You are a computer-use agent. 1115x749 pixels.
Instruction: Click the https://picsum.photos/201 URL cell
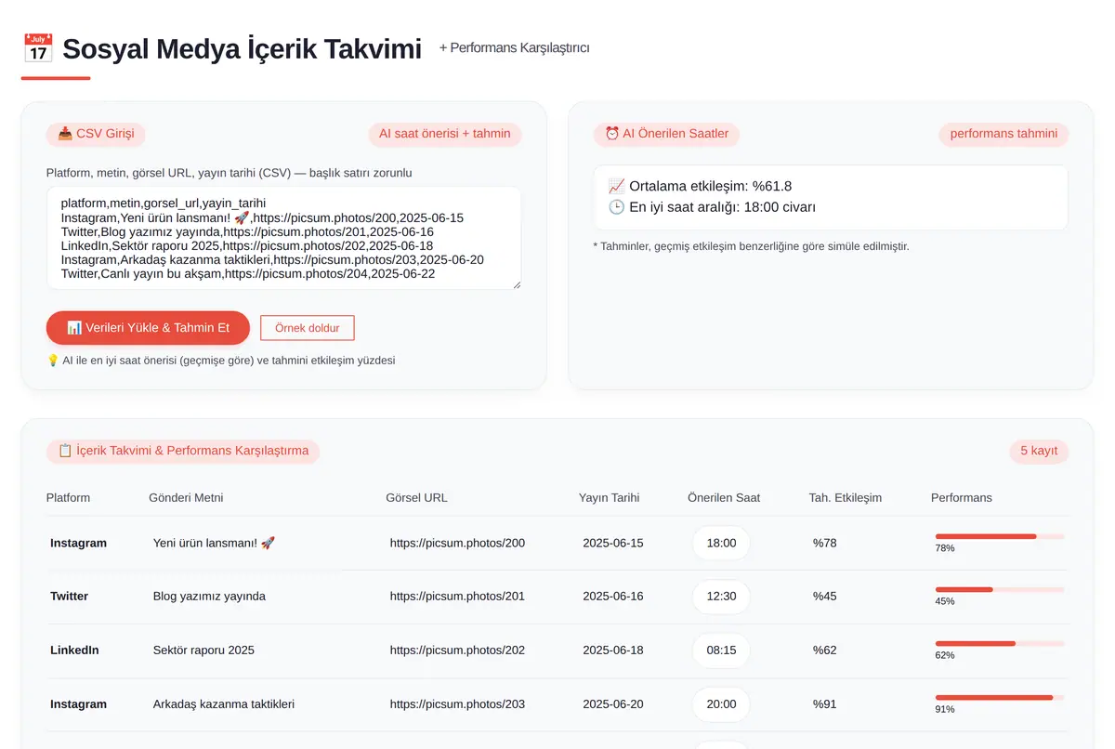click(x=457, y=597)
